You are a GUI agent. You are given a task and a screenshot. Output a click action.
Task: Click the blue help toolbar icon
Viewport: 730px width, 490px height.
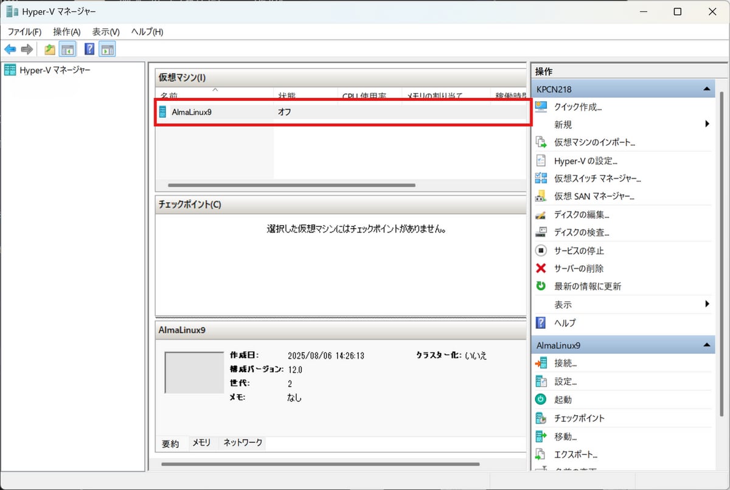pos(89,49)
